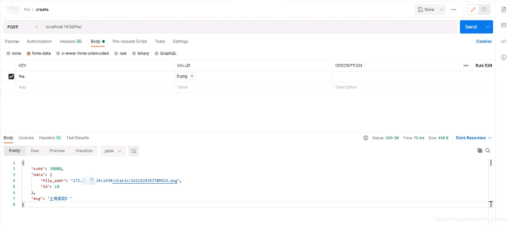
Task: Click the request info icon in sidebar
Action: tap(503, 57)
